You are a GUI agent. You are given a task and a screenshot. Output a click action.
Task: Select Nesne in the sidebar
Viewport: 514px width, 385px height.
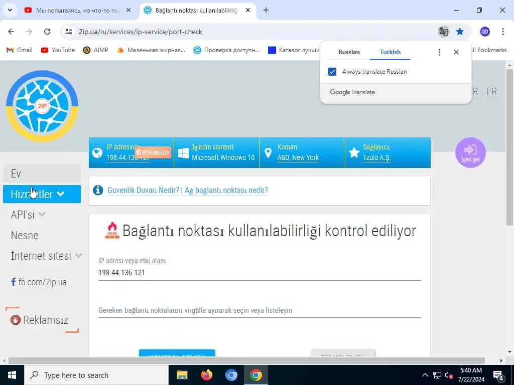[x=25, y=236]
